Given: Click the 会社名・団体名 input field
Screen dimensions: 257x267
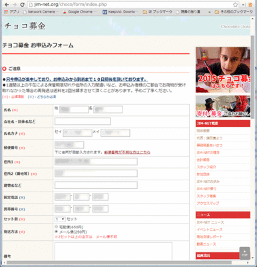Looking at the screenshot, I should [x=83, y=121].
